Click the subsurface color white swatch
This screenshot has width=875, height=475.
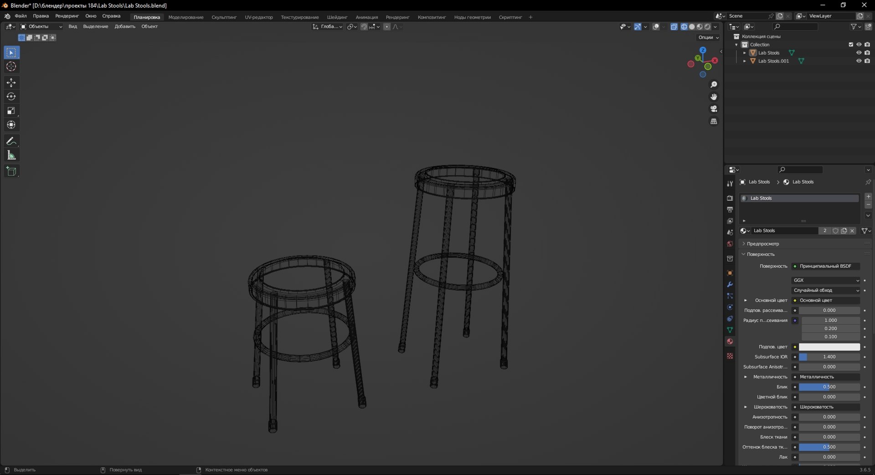coord(829,347)
